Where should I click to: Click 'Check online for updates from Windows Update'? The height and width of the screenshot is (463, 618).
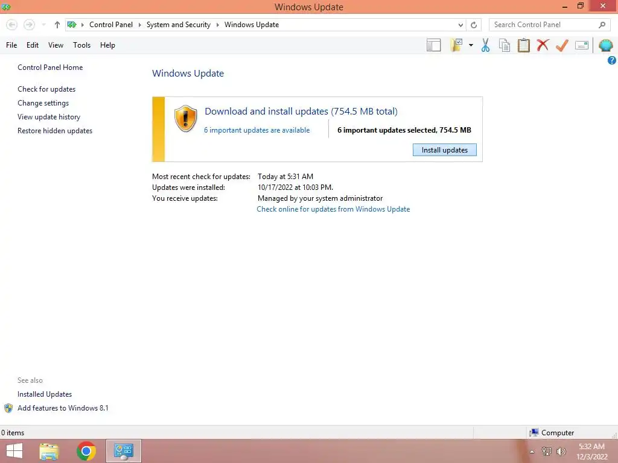333,209
